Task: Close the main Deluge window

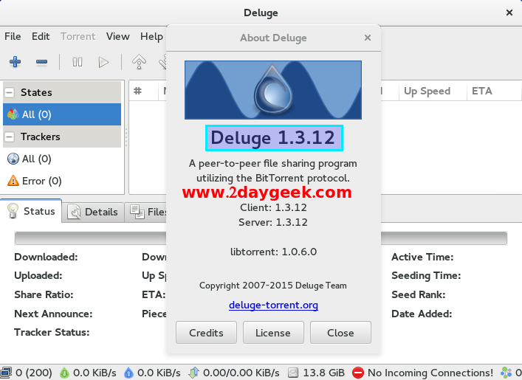Action: [x=509, y=13]
